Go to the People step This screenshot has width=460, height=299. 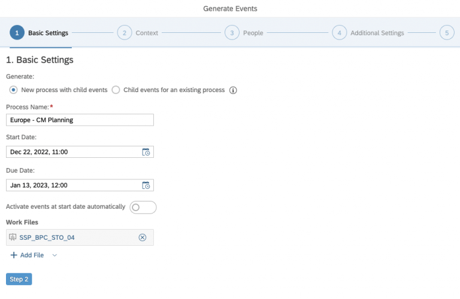pos(253,33)
